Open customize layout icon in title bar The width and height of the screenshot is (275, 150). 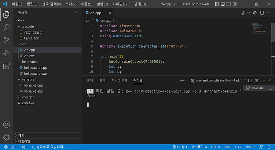pos(235,4)
